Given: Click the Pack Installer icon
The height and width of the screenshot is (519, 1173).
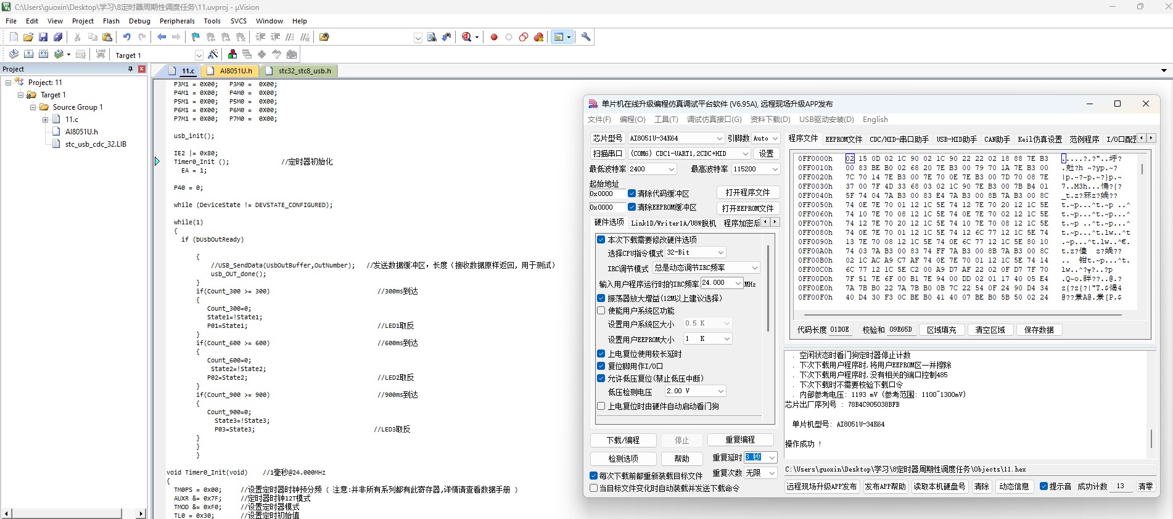Looking at the screenshot, I should (292, 54).
